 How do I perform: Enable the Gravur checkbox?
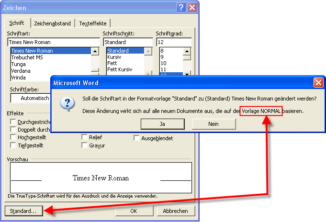tap(84, 145)
